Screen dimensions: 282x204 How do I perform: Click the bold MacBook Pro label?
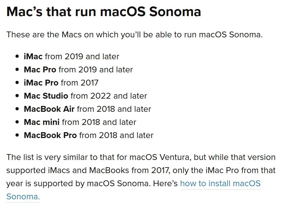click(50, 135)
